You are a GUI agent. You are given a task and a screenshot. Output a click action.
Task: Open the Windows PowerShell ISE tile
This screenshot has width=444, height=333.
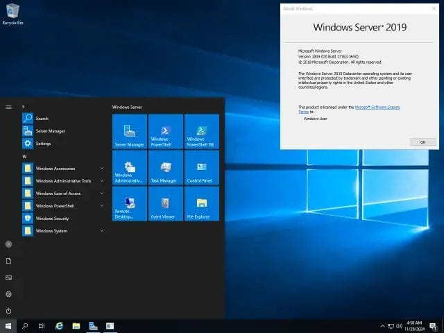(x=201, y=132)
